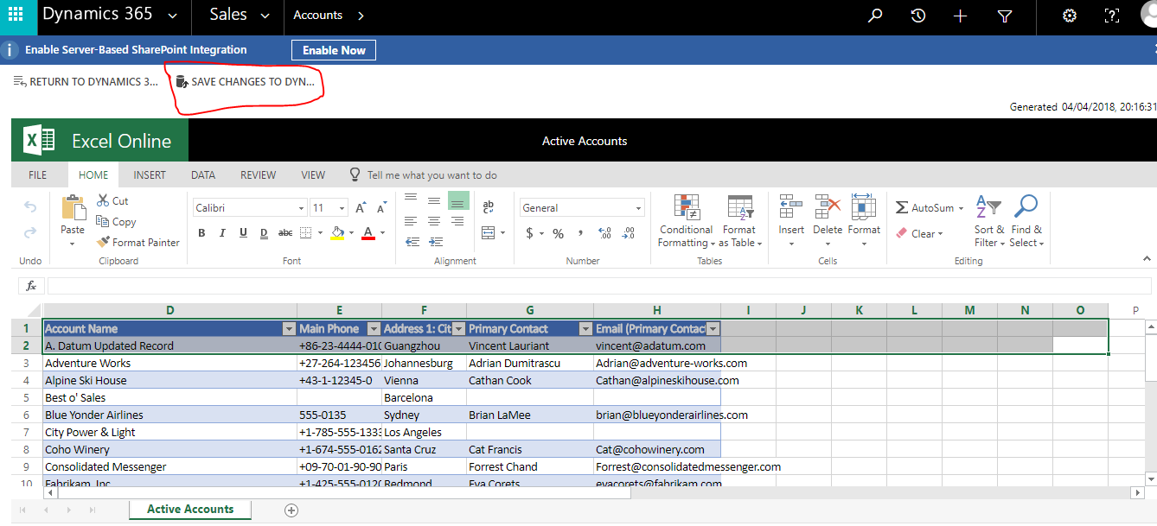Click Enable Now button
Viewport: 1157px width, 526px height.
pos(334,50)
